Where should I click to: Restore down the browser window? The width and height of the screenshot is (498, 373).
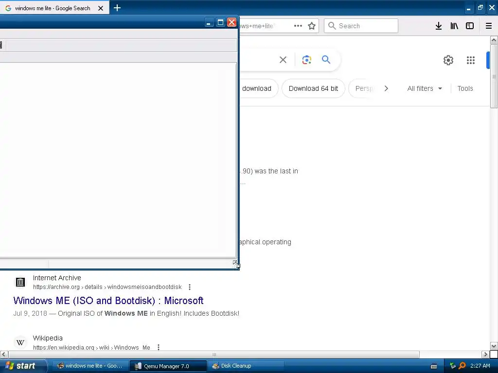[480, 8]
